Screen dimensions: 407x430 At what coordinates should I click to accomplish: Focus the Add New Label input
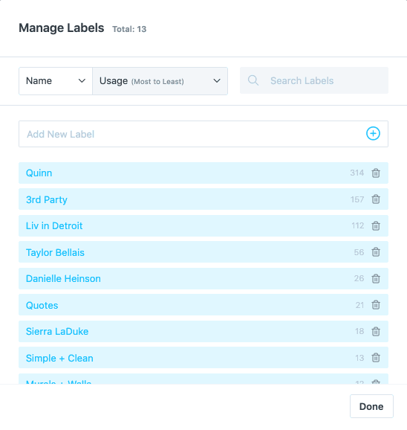coord(203,134)
